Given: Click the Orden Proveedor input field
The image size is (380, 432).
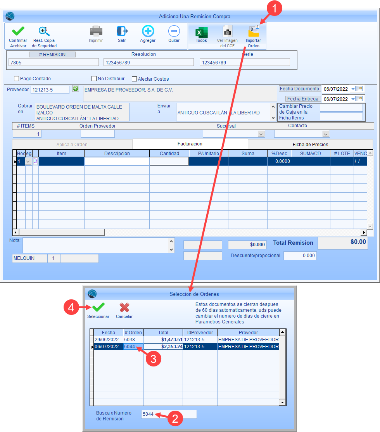Looking at the screenshot, I should [98, 134].
